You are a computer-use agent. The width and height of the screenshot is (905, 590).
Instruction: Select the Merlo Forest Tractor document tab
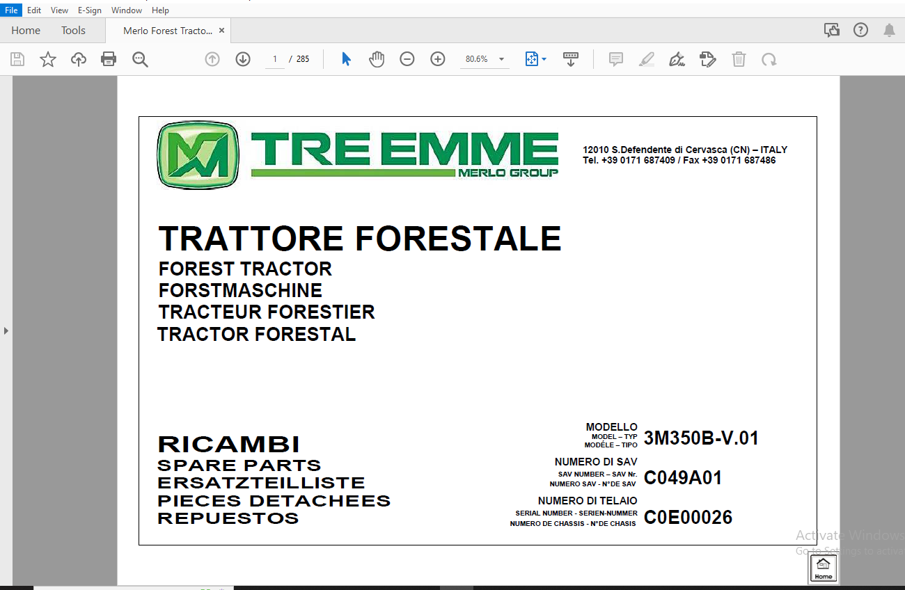(168, 31)
